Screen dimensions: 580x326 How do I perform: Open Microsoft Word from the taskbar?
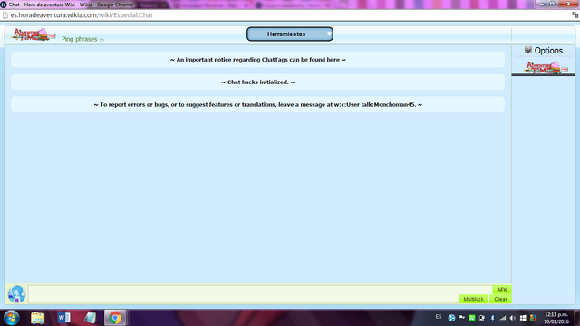pyautogui.click(x=63, y=318)
